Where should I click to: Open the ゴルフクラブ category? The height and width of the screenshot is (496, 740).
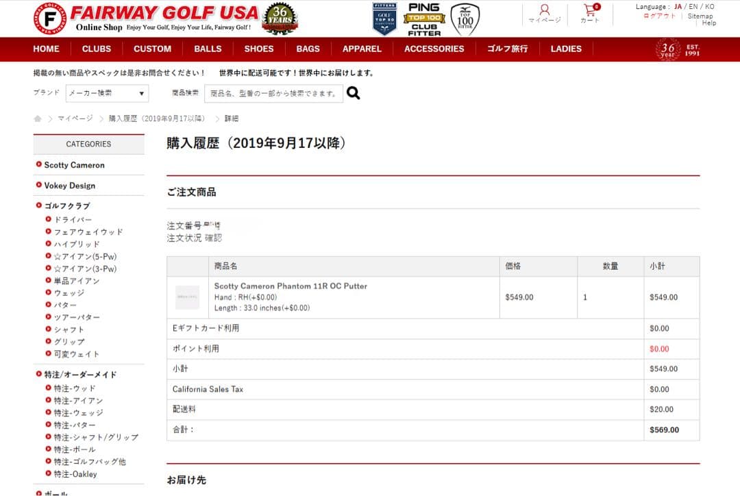click(x=67, y=206)
